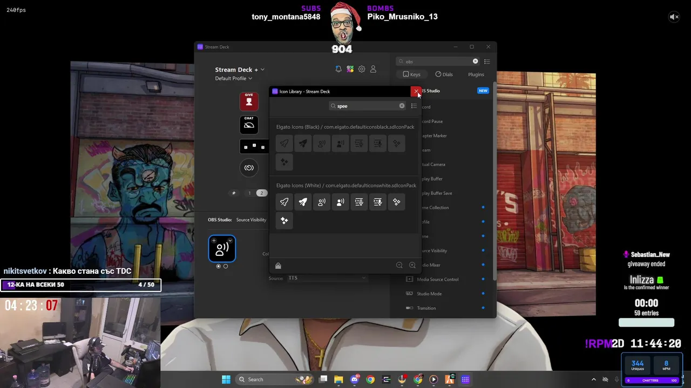Select the red GIVE key
Image resolution: width=691 pixels, height=388 pixels.
249,101
